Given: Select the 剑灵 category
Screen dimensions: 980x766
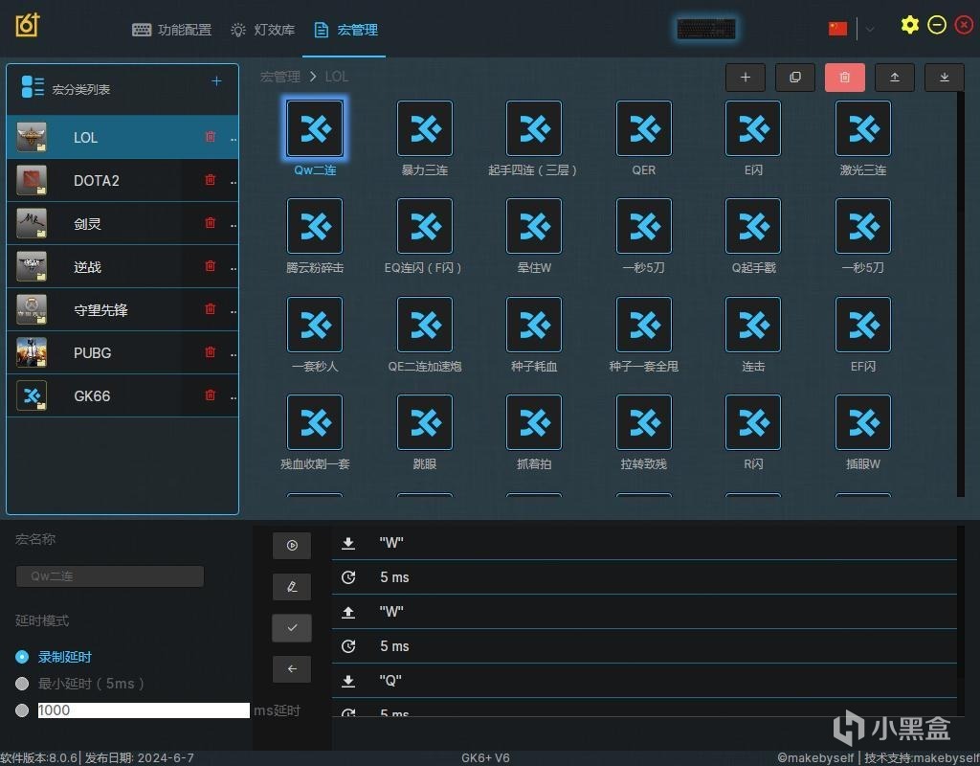Looking at the screenshot, I should pos(122,223).
